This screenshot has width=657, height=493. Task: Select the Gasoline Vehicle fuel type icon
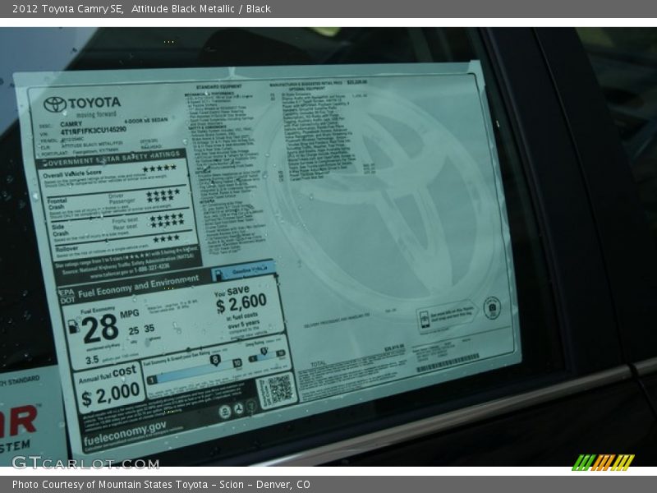pyautogui.click(x=218, y=272)
